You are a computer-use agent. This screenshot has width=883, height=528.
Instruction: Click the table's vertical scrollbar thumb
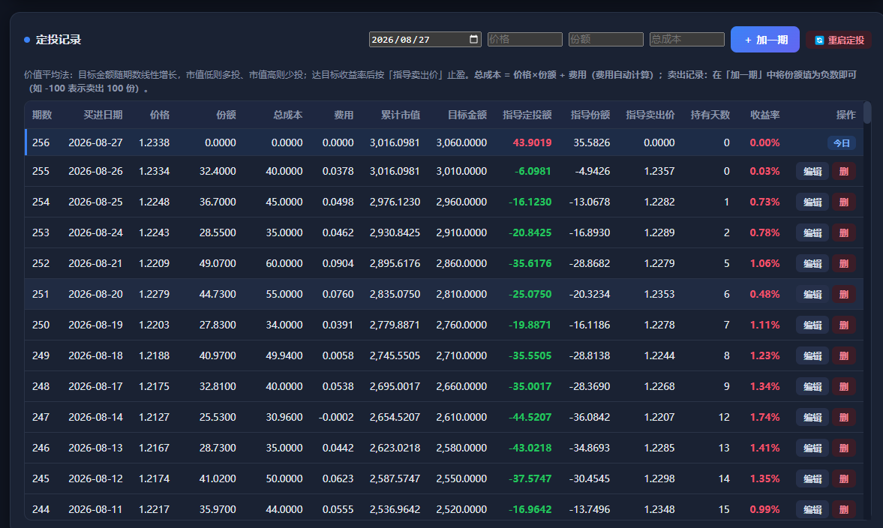tap(867, 112)
